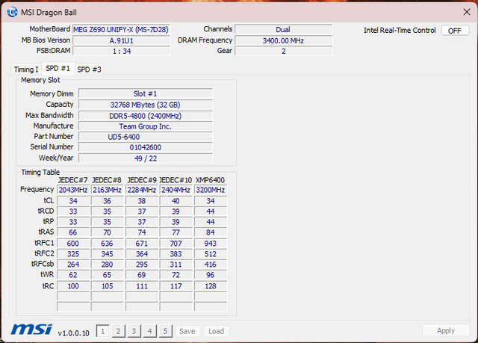Click the Week/Year 49 / 22 field
This screenshot has height=343, width=478.
coord(146,158)
